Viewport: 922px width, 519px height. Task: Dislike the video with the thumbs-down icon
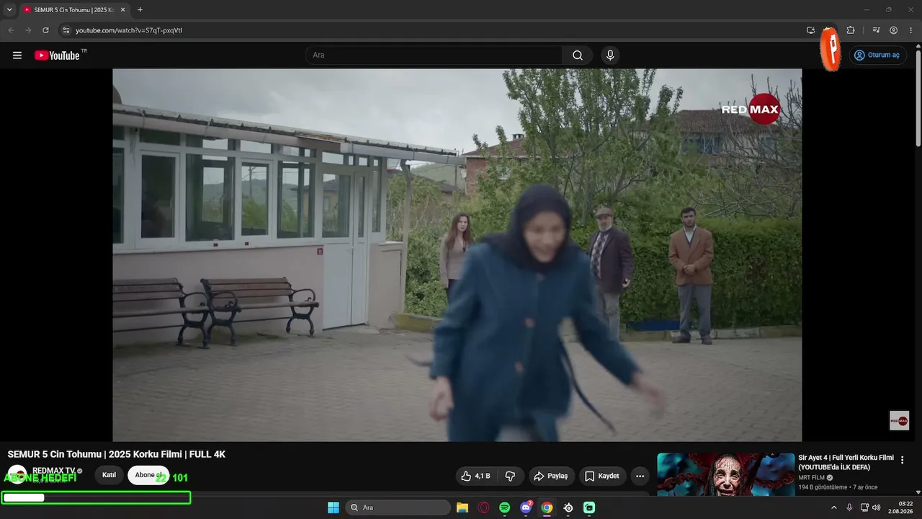510,476
